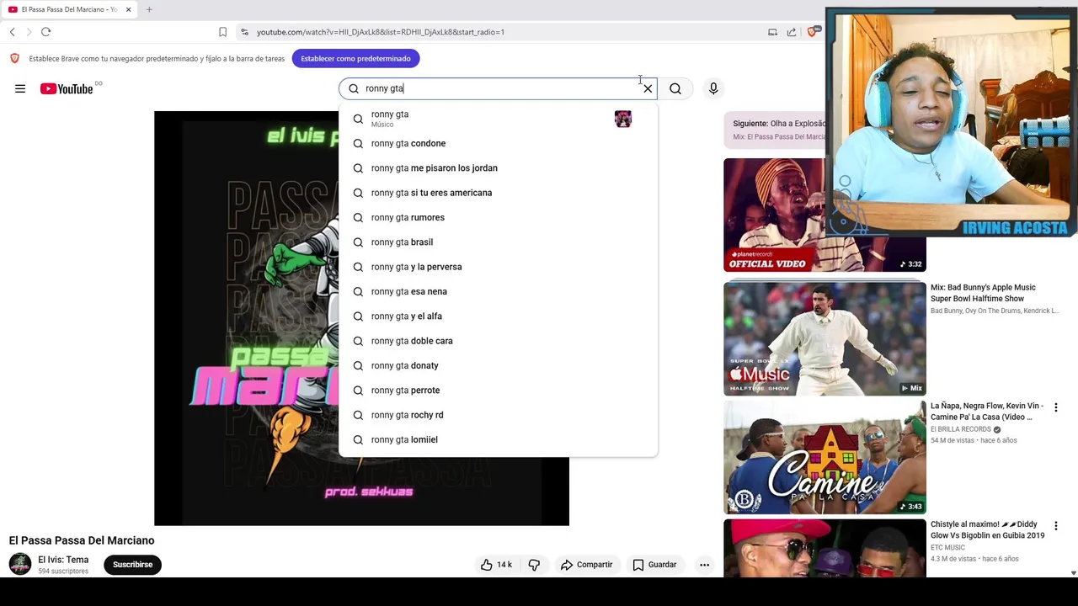Image resolution: width=1078 pixels, height=606 pixels.
Task: Open options for Chistyle al maximo video
Action: tap(1055, 526)
